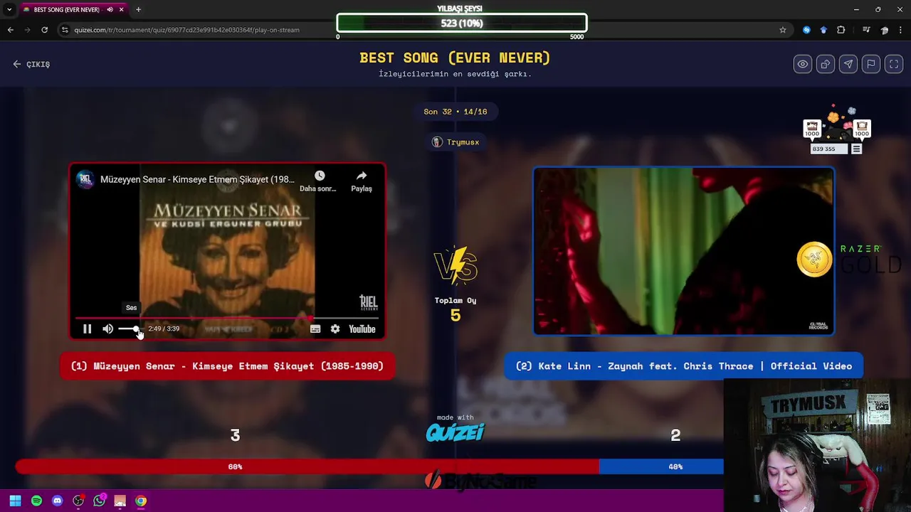
Task: Click the ÇIKIŞ exit button
Action: (31, 64)
